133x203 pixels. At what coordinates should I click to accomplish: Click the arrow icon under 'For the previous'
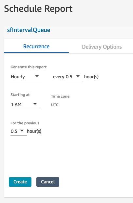[22, 131]
